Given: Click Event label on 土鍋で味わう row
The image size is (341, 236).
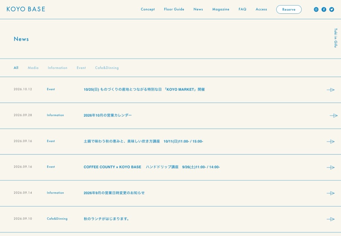Looking at the screenshot, I should click(x=51, y=141).
